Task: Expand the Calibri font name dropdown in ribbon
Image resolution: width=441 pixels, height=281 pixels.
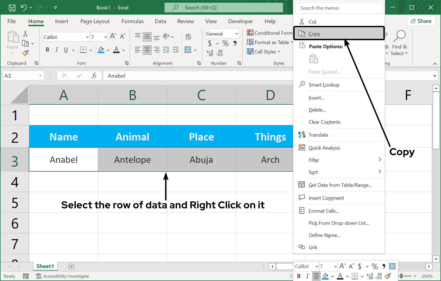Action: pyautogui.click(x=87, y=37)
